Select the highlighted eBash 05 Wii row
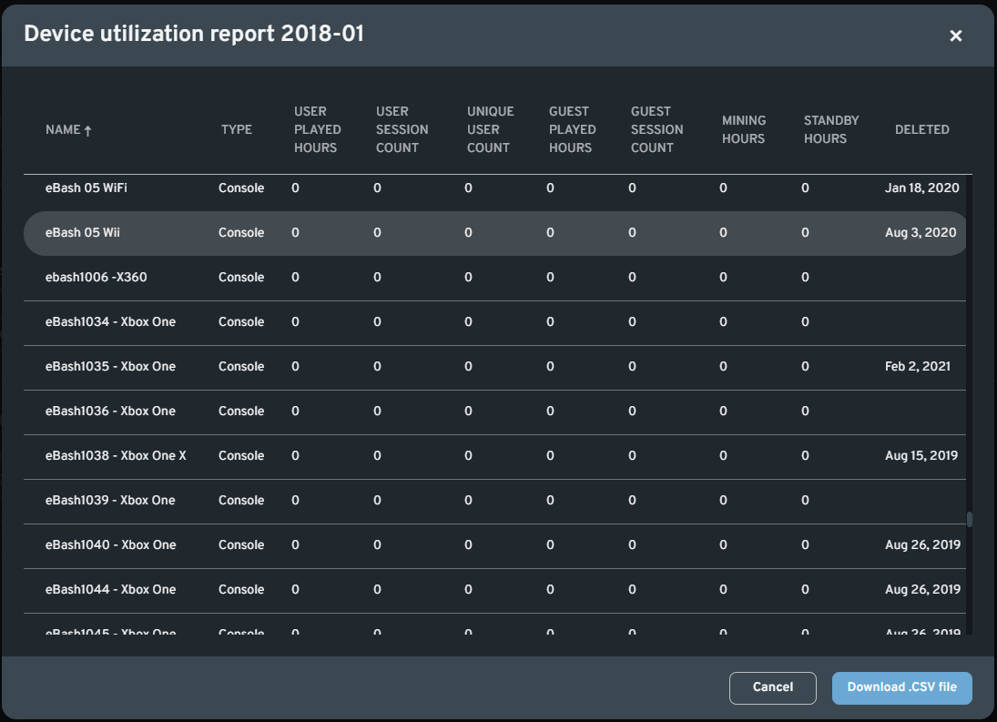997x722 pixels. [x=364, y=232]
